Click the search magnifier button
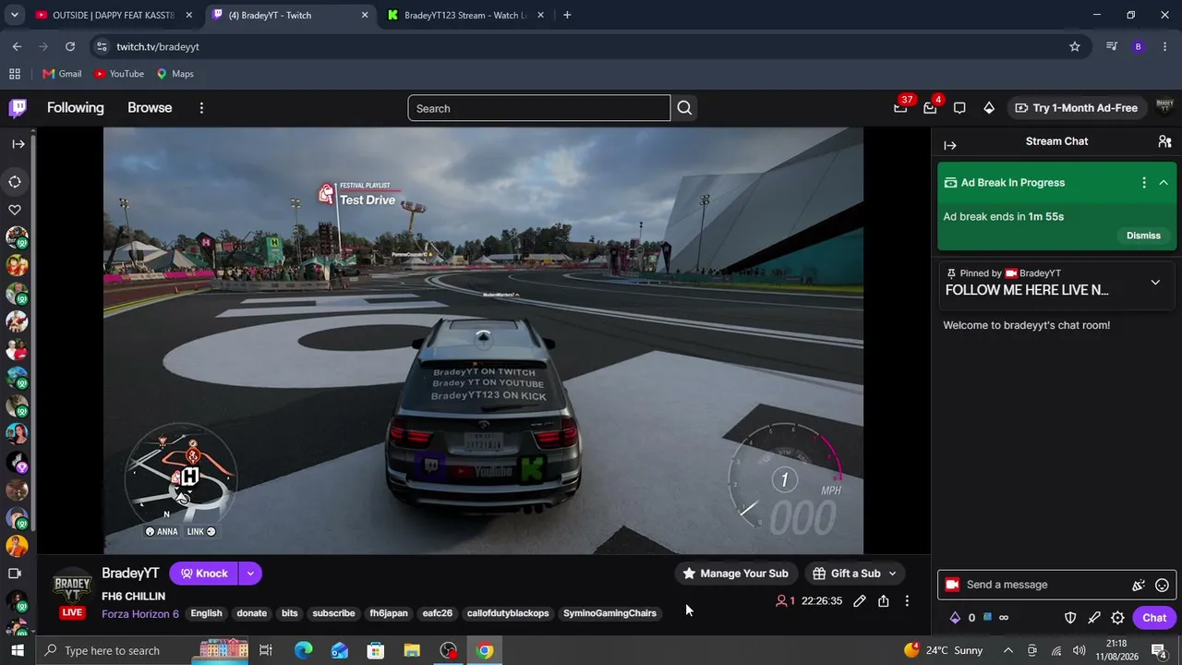The height and width of the screenshot is (665, 1182). (x=684, y=108)
